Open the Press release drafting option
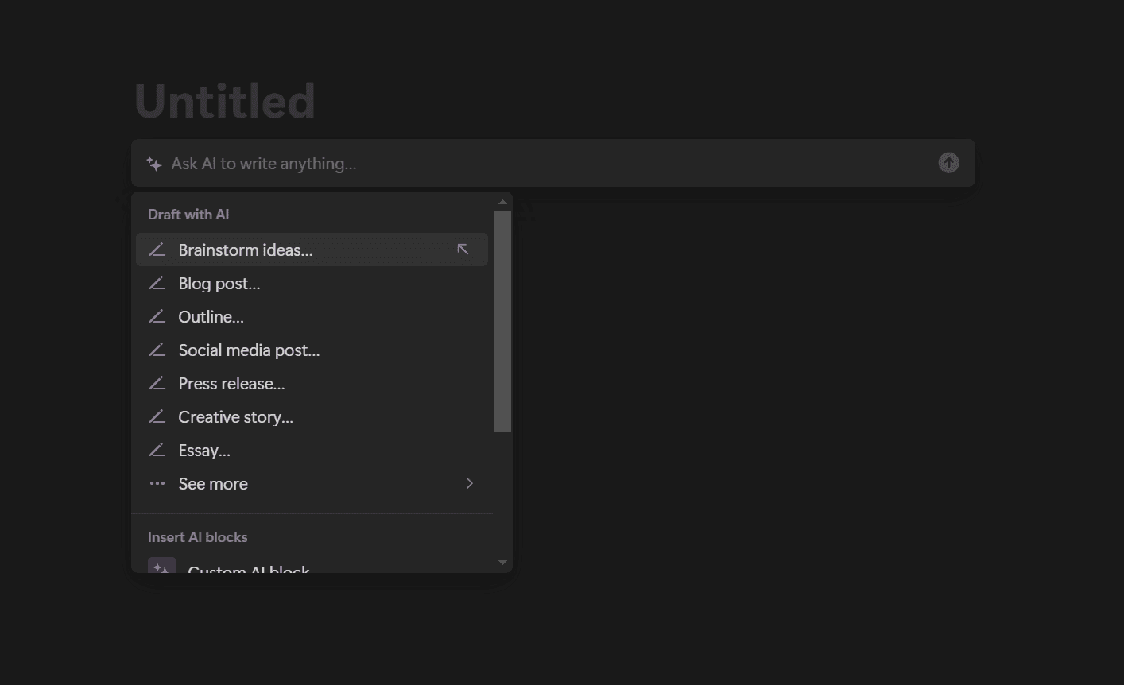 (231, 383)
